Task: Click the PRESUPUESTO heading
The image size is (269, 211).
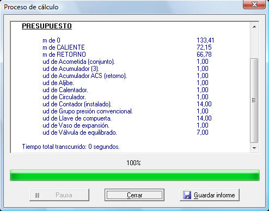Action: click(x=47, y=26)
